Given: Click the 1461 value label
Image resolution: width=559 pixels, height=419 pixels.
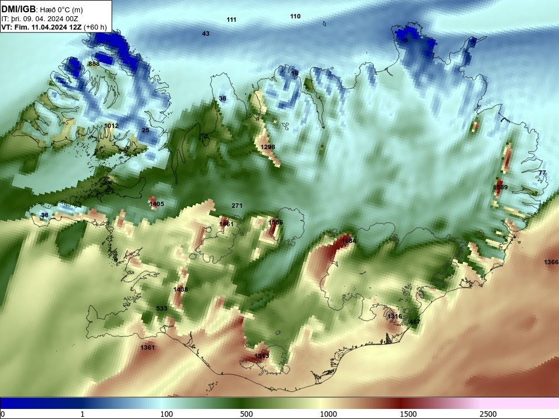Looking at the screenshot, I should click(x=226, y=224).
